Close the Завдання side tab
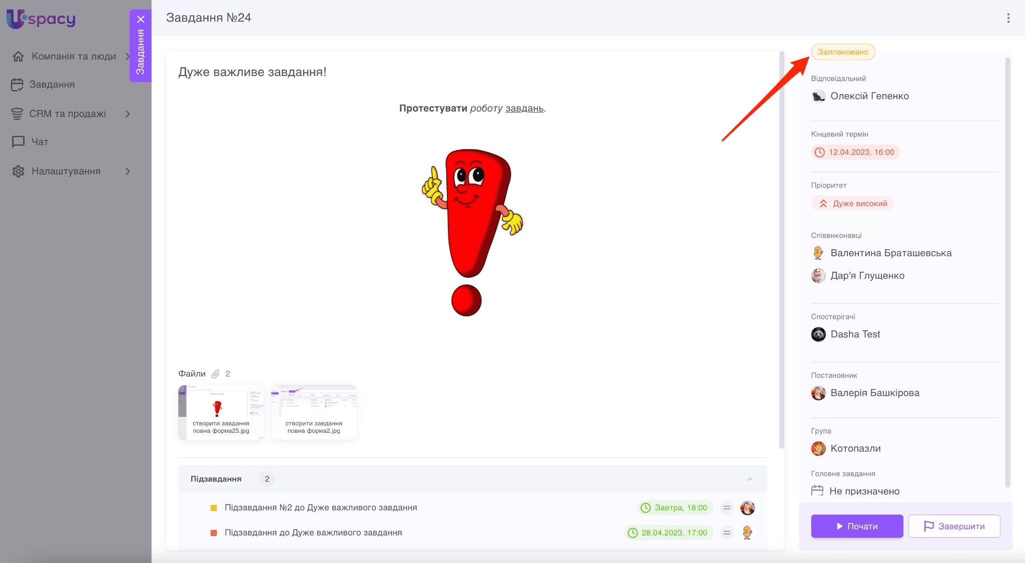 coord(141,20)
